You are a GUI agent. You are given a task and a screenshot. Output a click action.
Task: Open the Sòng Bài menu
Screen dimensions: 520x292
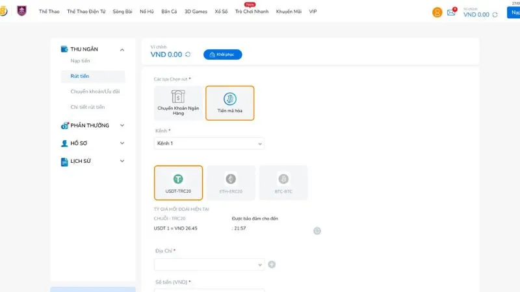[x=122, y=11]
